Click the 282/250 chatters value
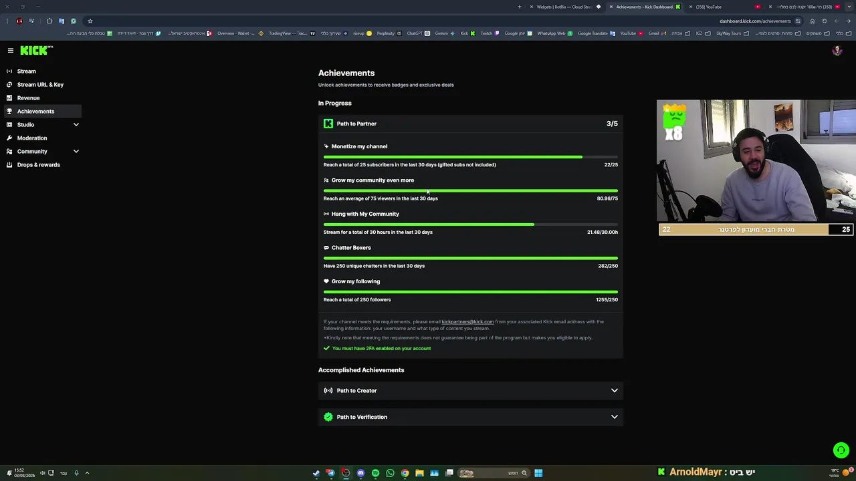This screenshot has height=481, width=856. point(608,266)
